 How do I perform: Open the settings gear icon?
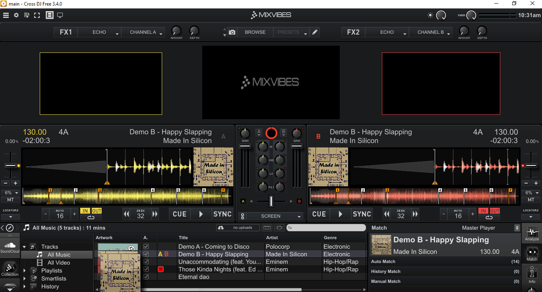[16, 15]
